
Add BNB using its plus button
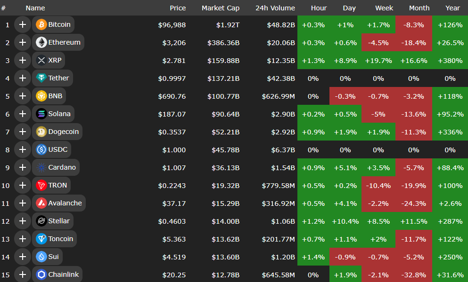click(22, 96)
